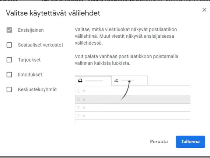The width and height of the screenshot is (210, 158).
Task: Click the star in first preview row
Action: [x=84, y=91]
